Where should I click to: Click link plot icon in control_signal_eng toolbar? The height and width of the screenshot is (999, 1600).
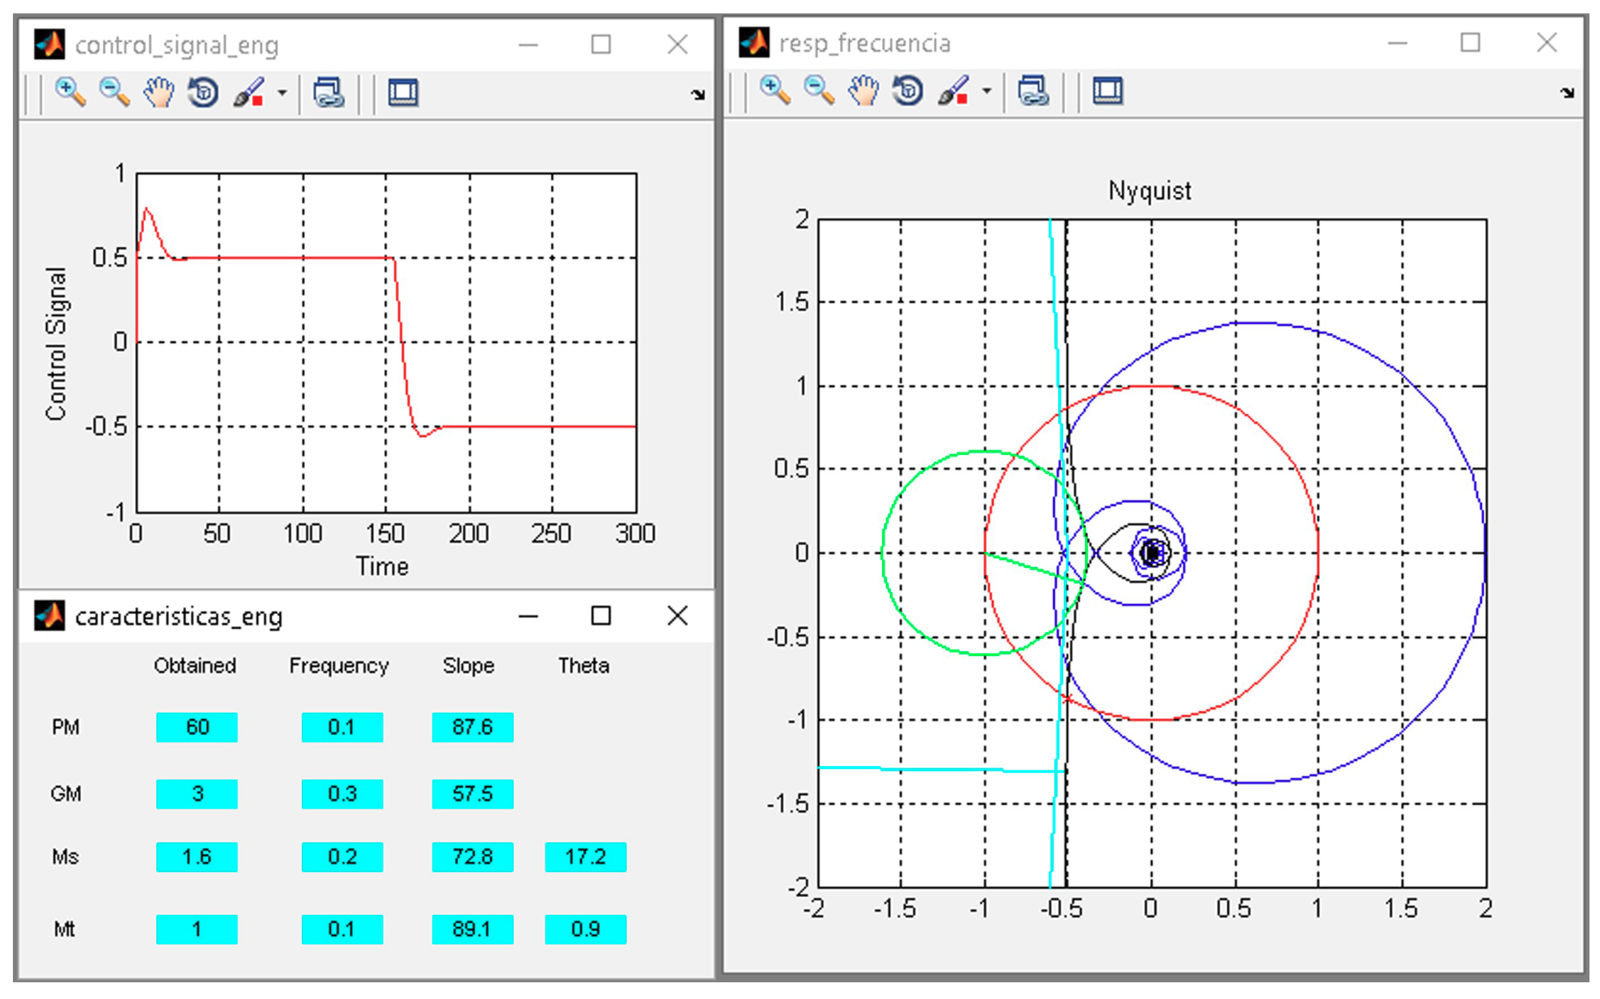(x=329, y=92)
